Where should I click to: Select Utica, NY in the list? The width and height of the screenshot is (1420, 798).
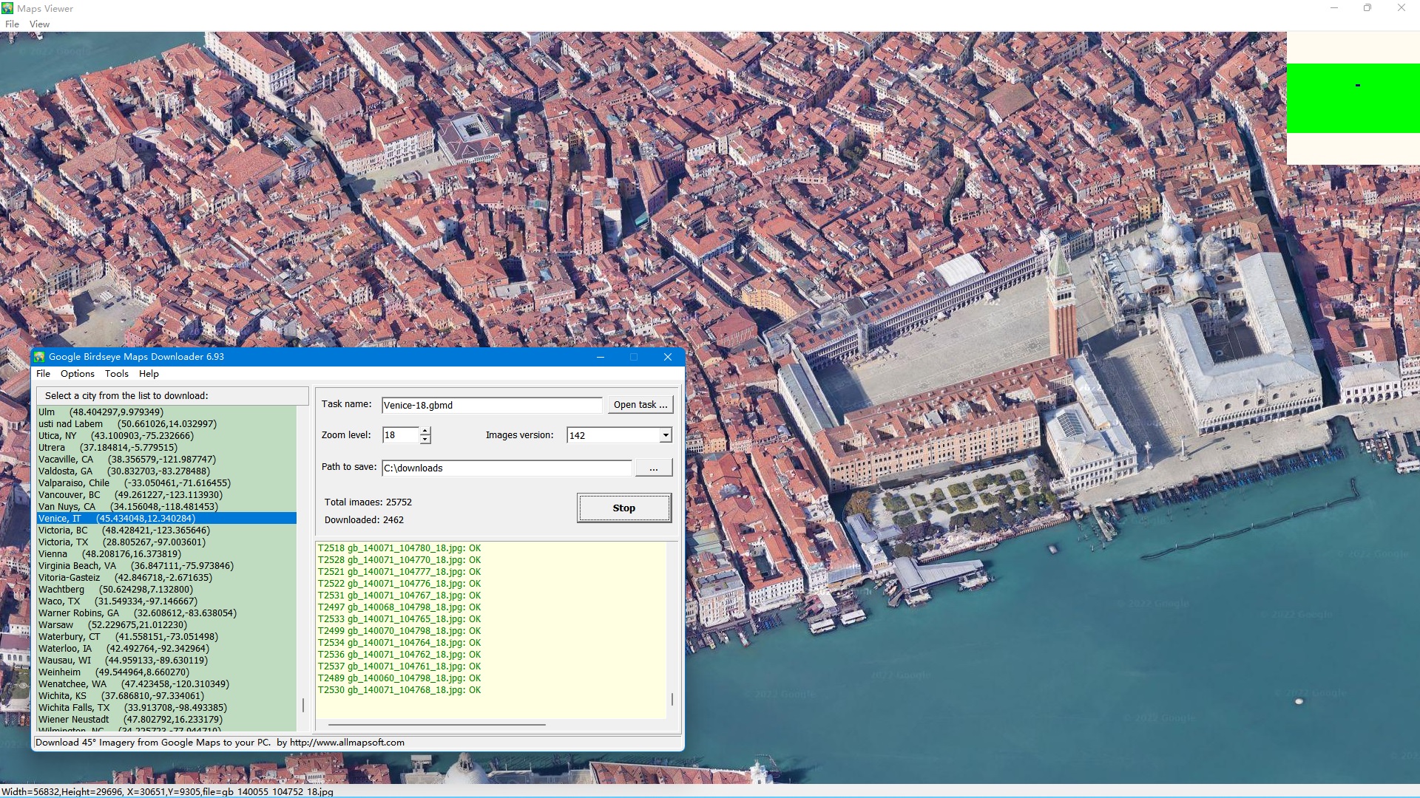[166, 436]
